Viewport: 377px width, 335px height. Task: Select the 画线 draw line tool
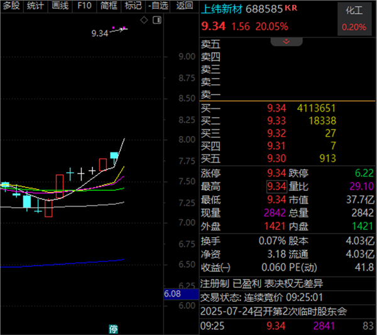[x=60, y=6]
